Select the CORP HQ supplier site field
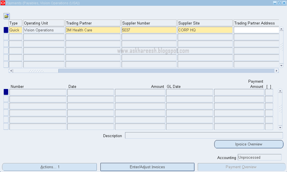 [x=205, y=30]
